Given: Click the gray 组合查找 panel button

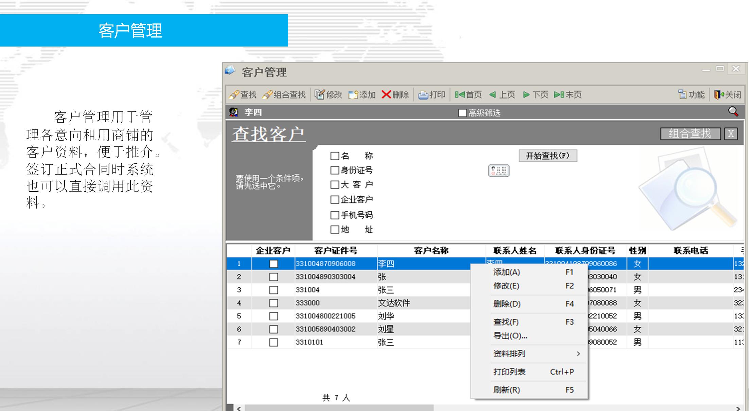Looking at the screenshot, I should point(690,134).
